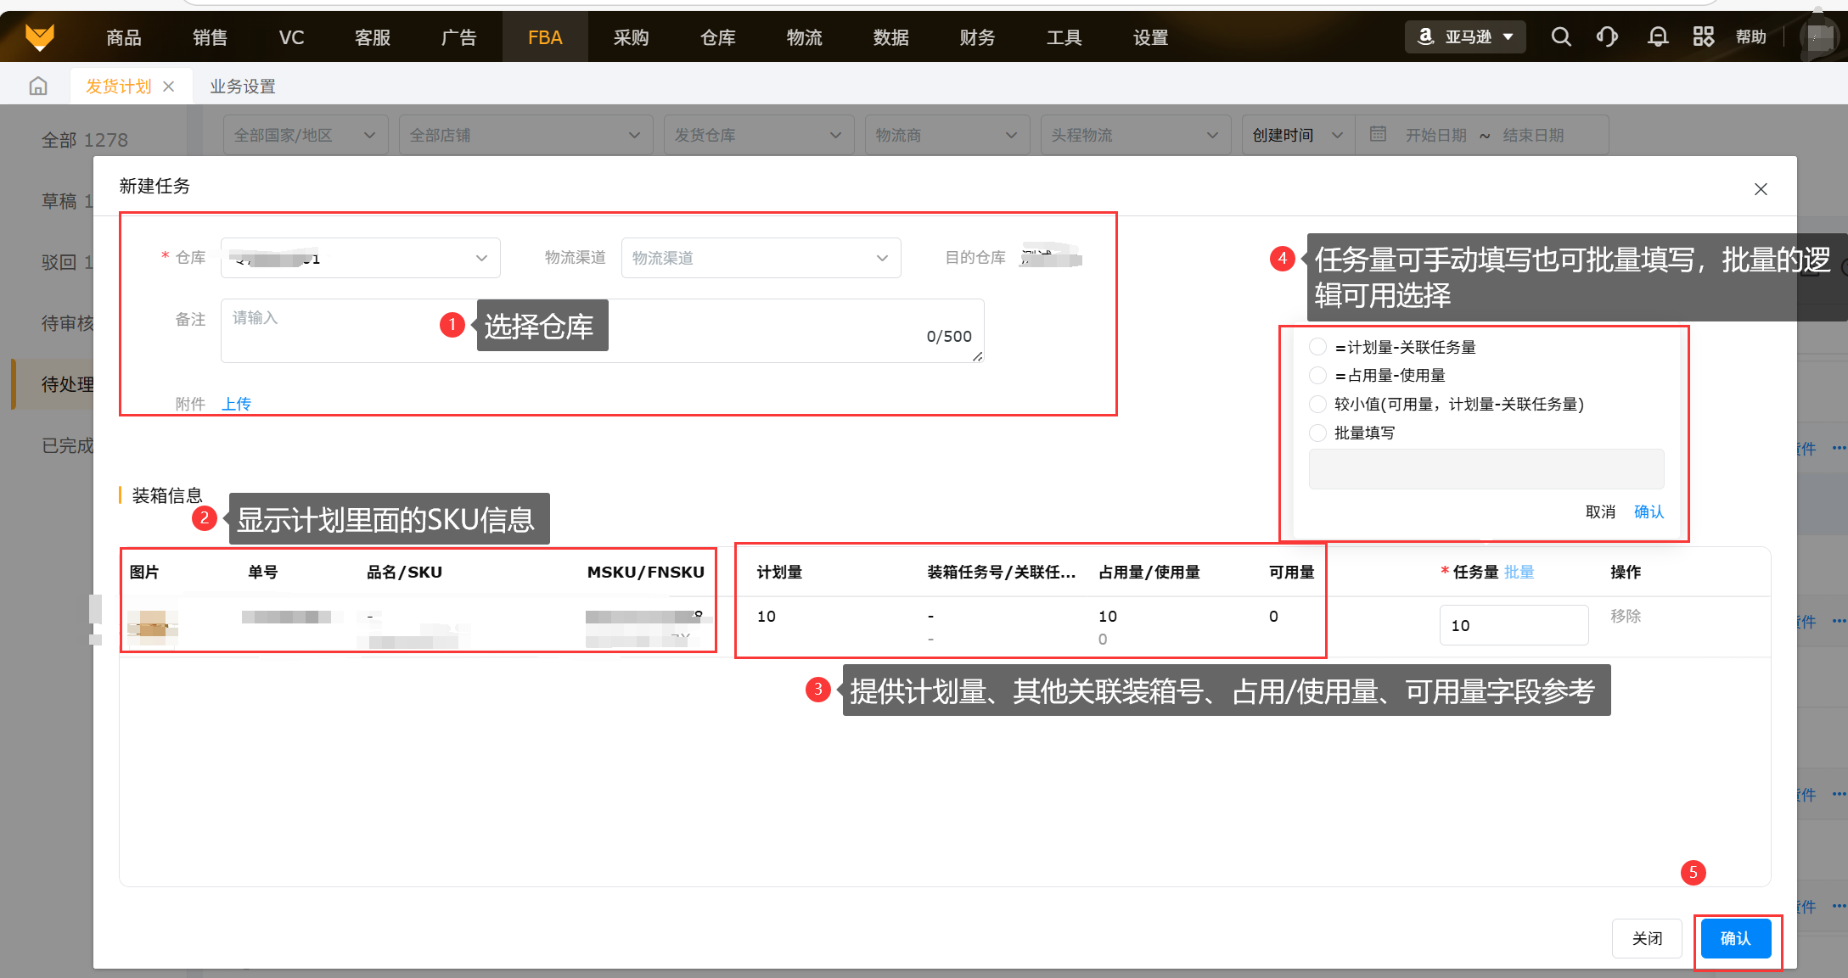Image resolution: width=1848 pixels, height=978 pixels.
Task: Click the 上传 attachment link
Action: (x=236, y=404)
